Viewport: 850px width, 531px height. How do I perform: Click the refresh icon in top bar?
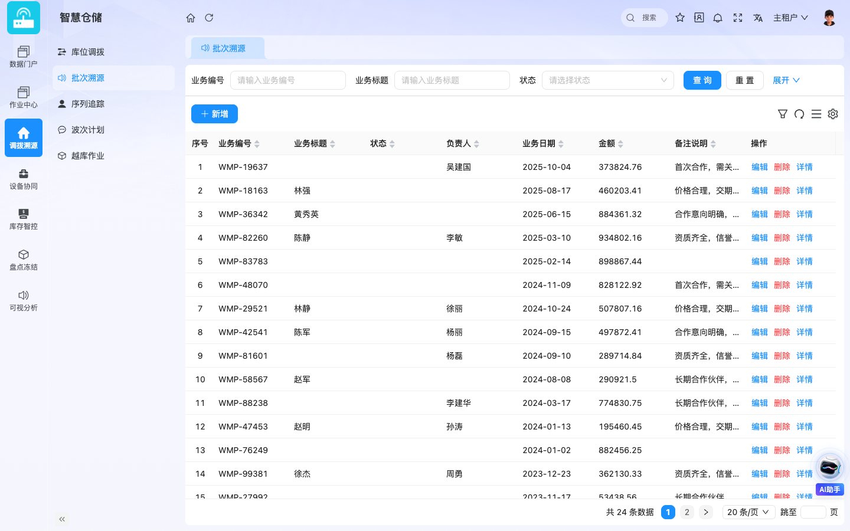point(209,18)
